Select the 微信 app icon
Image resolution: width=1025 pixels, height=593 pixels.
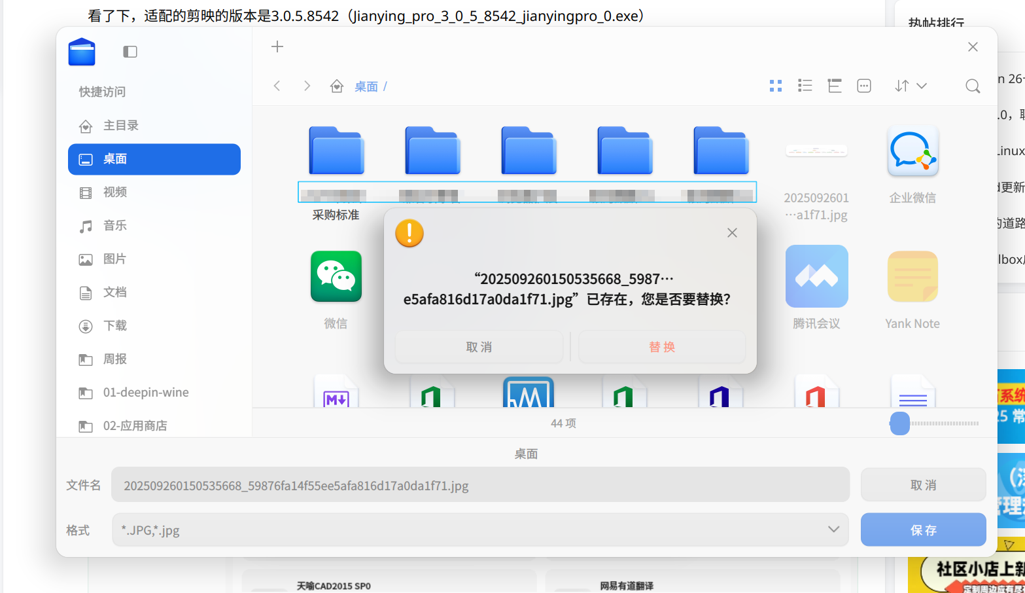click(x=336, y=277)
